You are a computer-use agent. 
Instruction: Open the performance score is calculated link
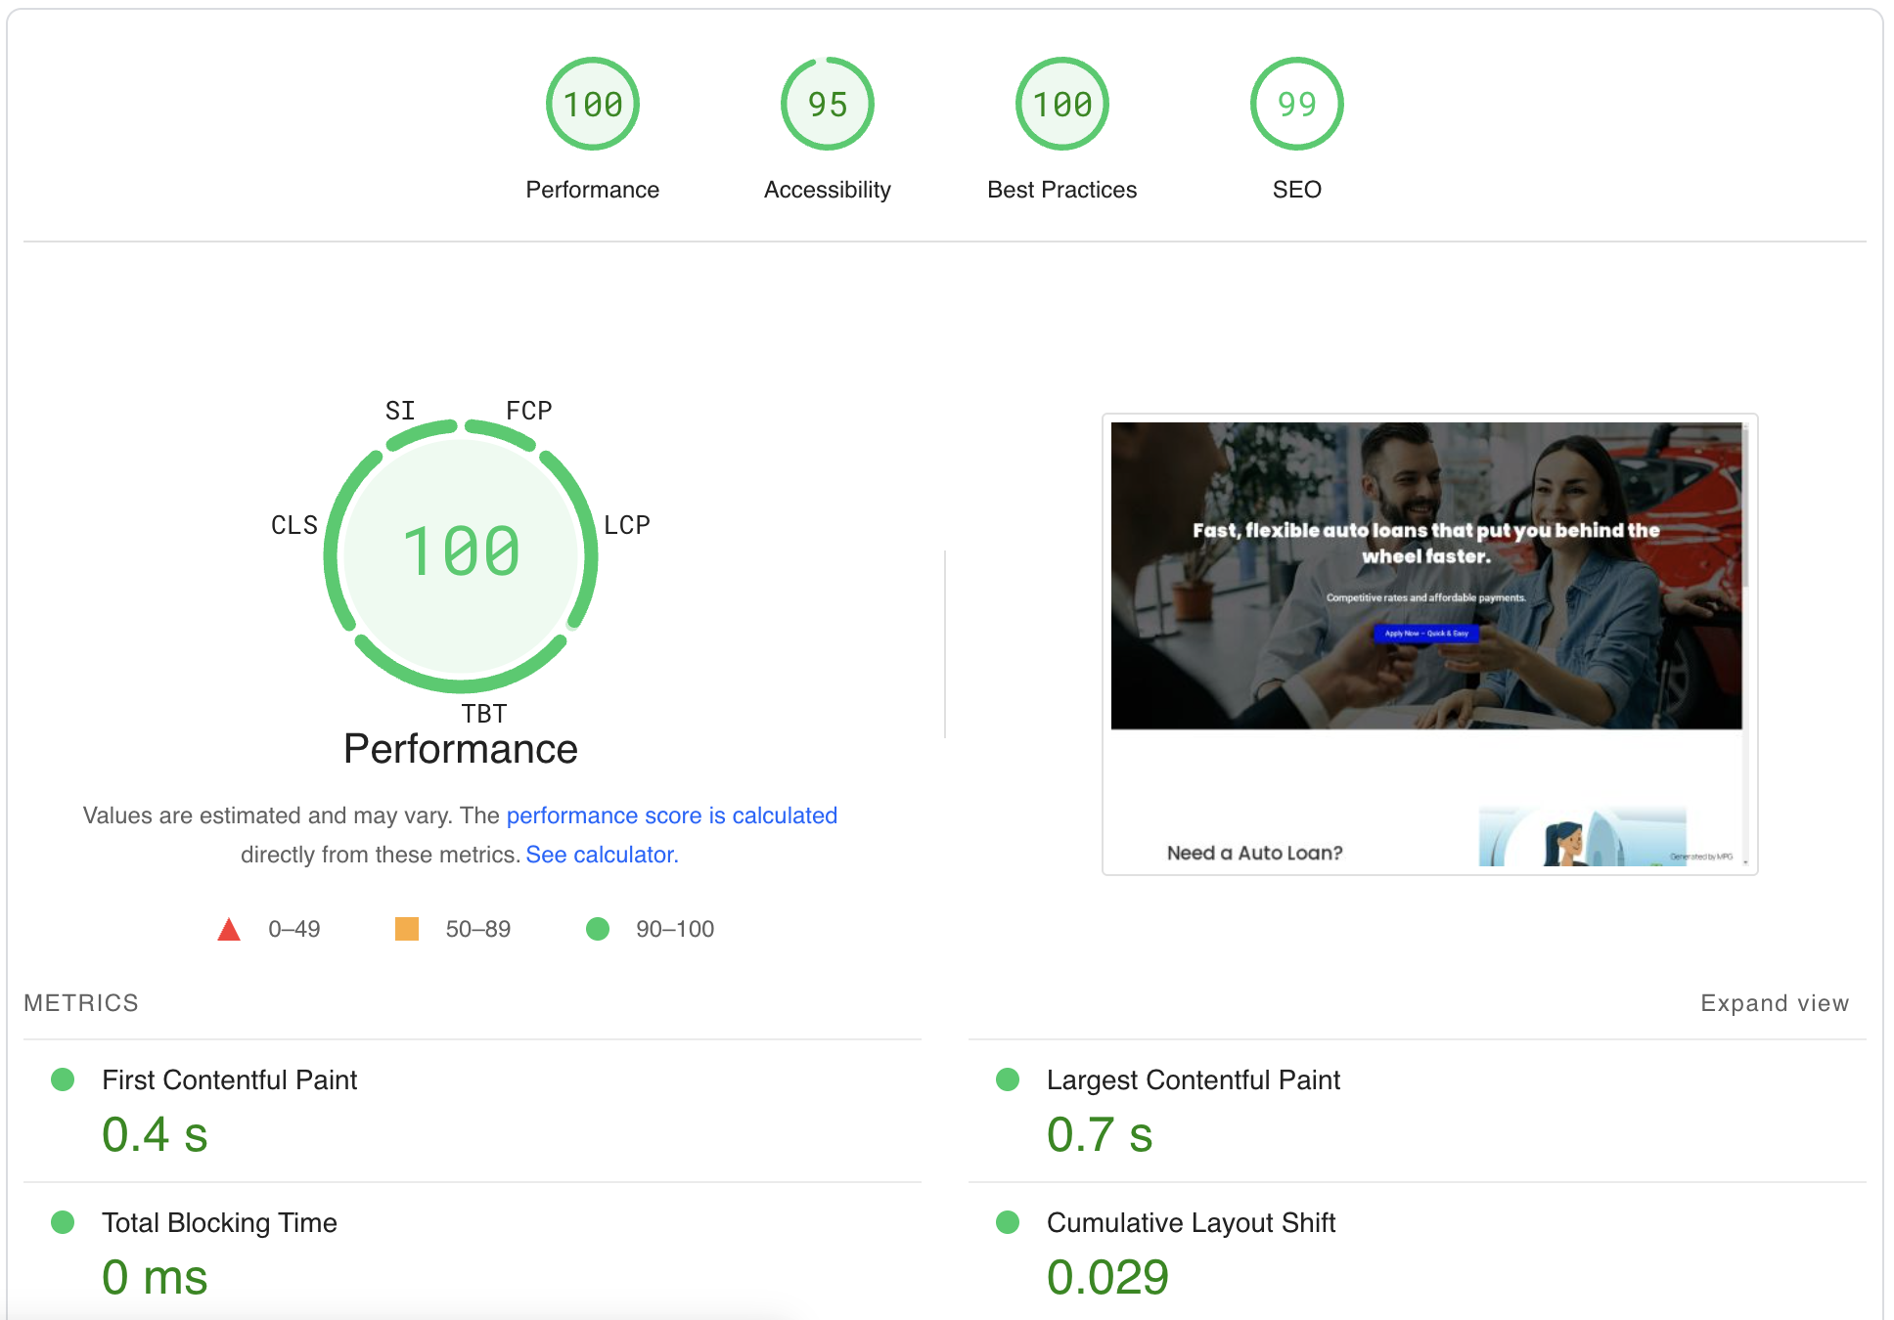click(672, 815)
